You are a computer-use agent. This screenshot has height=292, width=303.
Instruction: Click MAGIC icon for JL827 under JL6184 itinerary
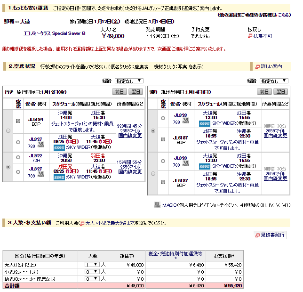pyautogui.click(x=41, y=145)
